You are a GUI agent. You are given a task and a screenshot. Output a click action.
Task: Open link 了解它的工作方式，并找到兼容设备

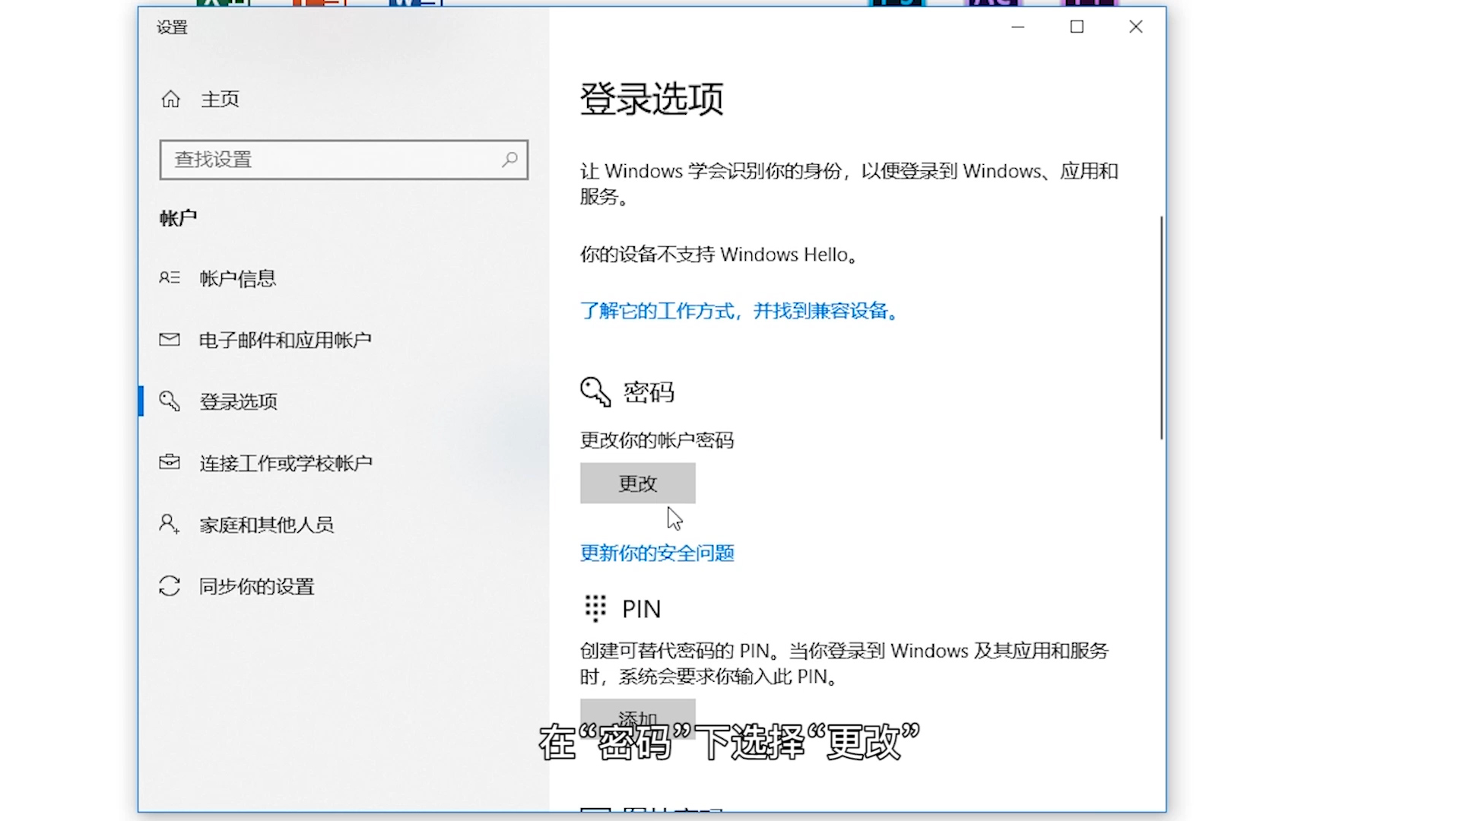739,311
